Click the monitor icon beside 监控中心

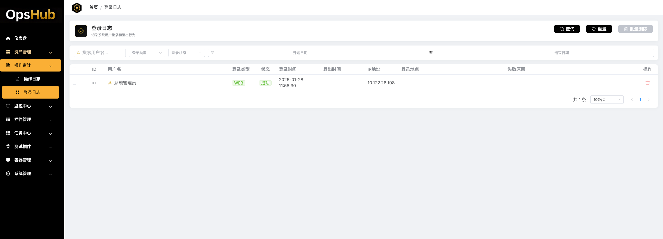pos(8,106)
